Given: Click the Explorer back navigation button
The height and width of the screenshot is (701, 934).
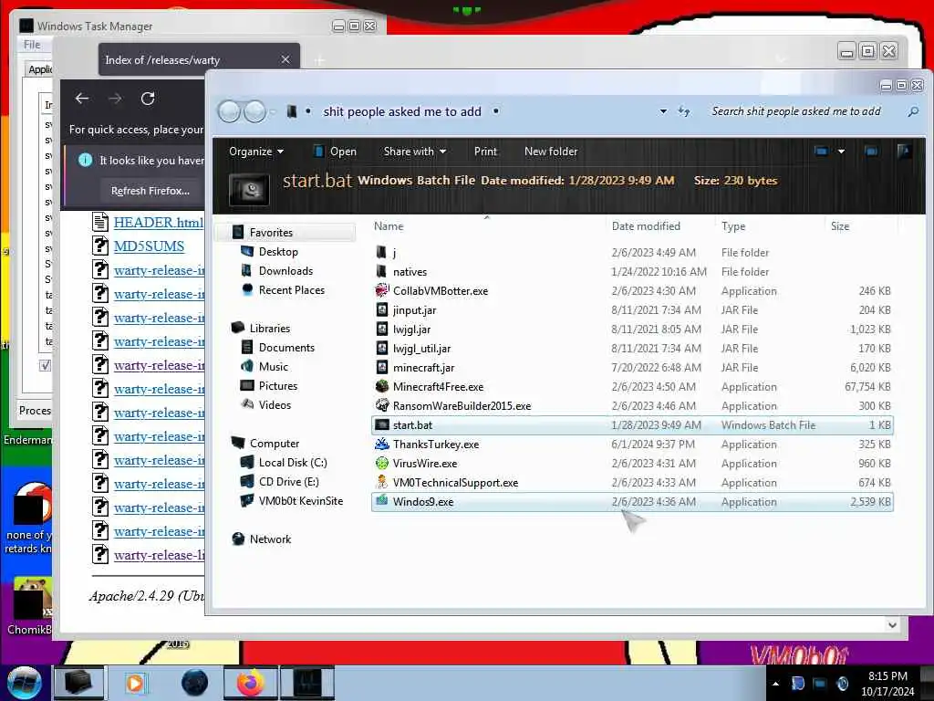Looking at the screenshot, I should tap(229, 110).
